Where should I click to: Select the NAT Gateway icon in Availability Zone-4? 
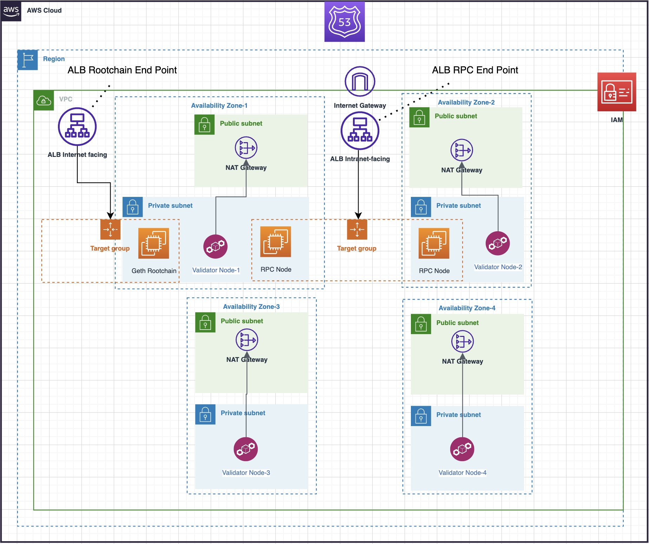463,341
